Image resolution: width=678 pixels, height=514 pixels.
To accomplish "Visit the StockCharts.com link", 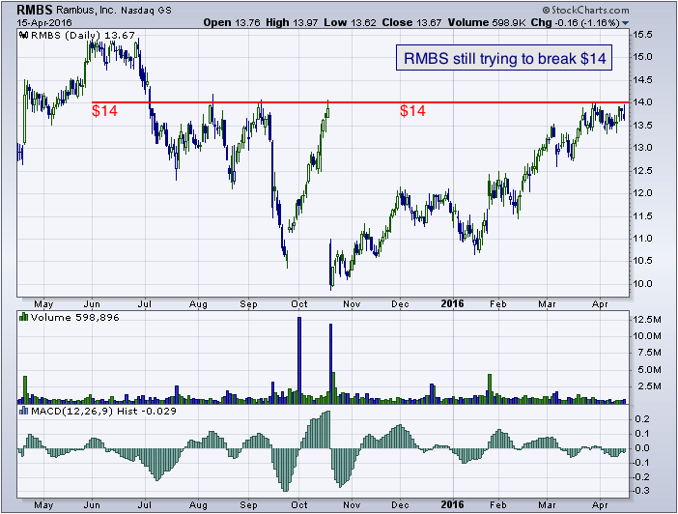I will pos(586,10).
